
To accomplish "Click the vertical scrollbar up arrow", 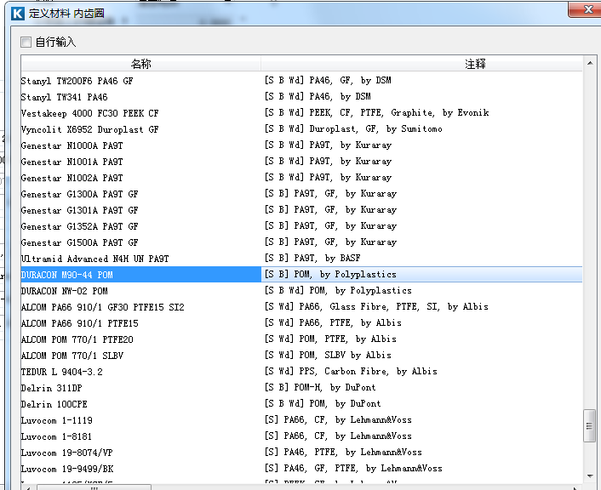I will [x=590, y=63].
